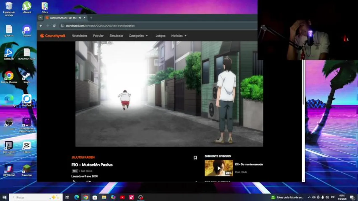The width and height of the screenshot is (358, 201).
Task: Open the RustDesk desktop shortcut
Action: click(27, 100)
